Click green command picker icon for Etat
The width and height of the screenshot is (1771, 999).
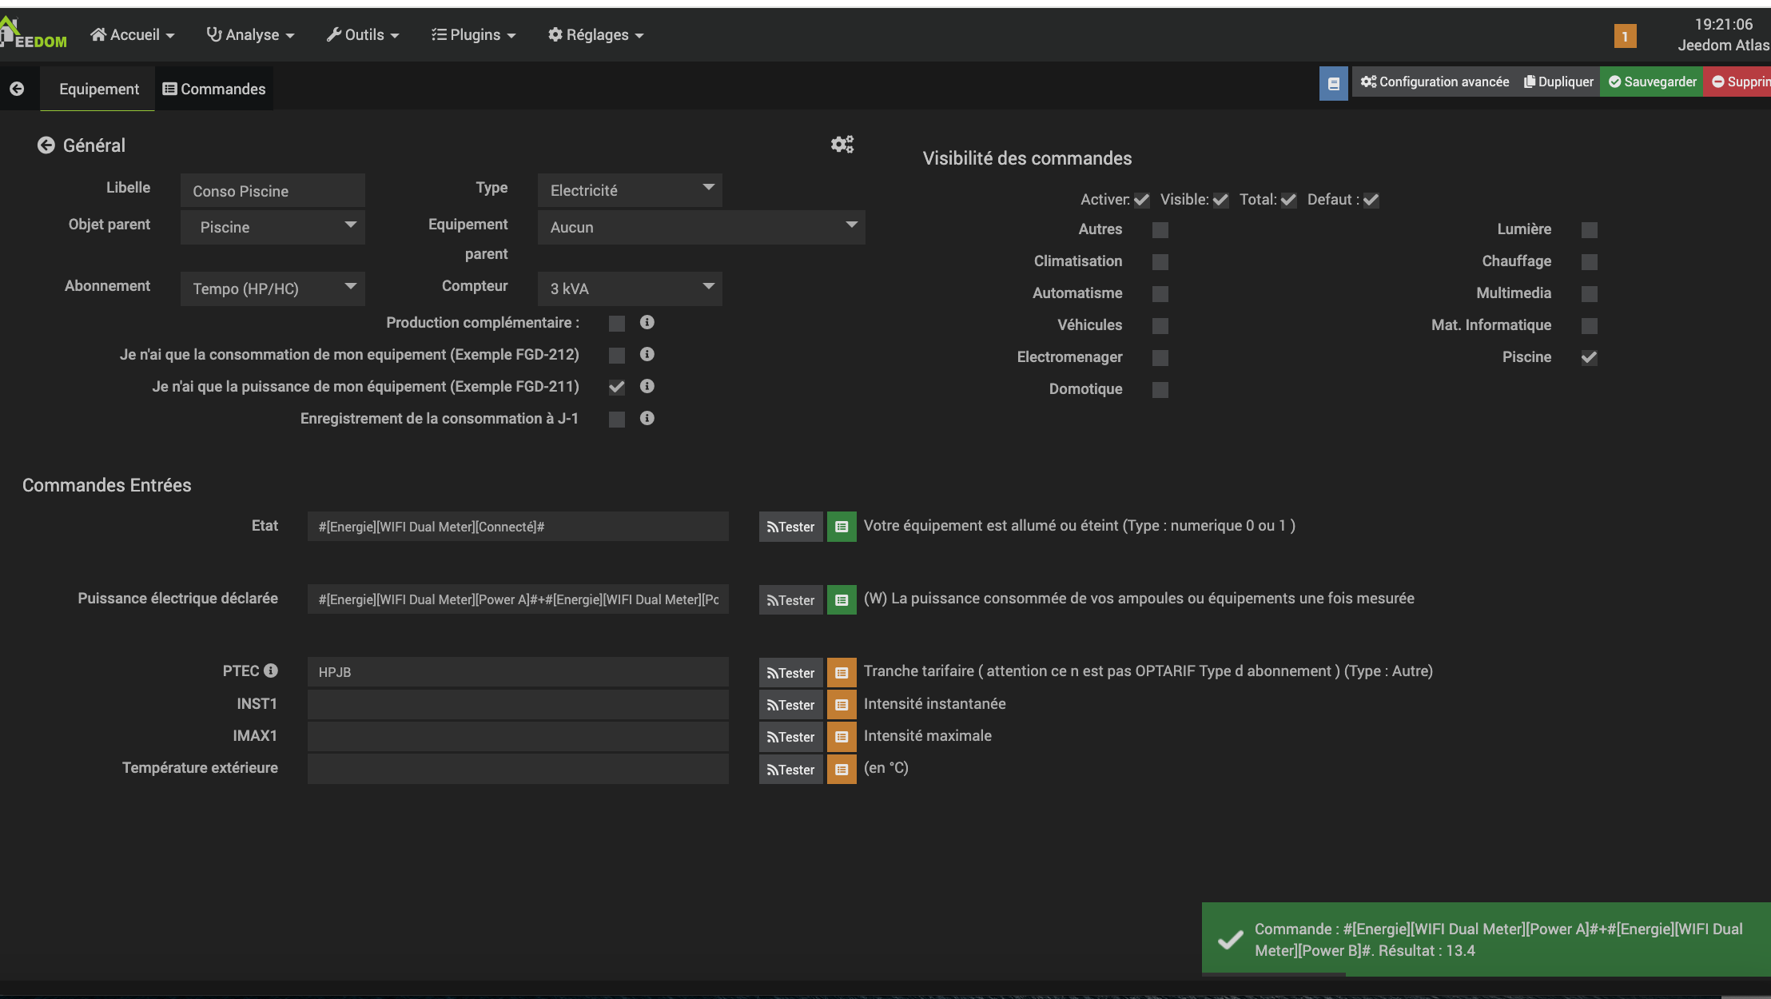click(842, 527)
